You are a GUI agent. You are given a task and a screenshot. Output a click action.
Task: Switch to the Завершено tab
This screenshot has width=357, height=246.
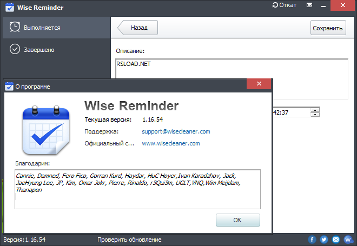(x=56, y=49)
